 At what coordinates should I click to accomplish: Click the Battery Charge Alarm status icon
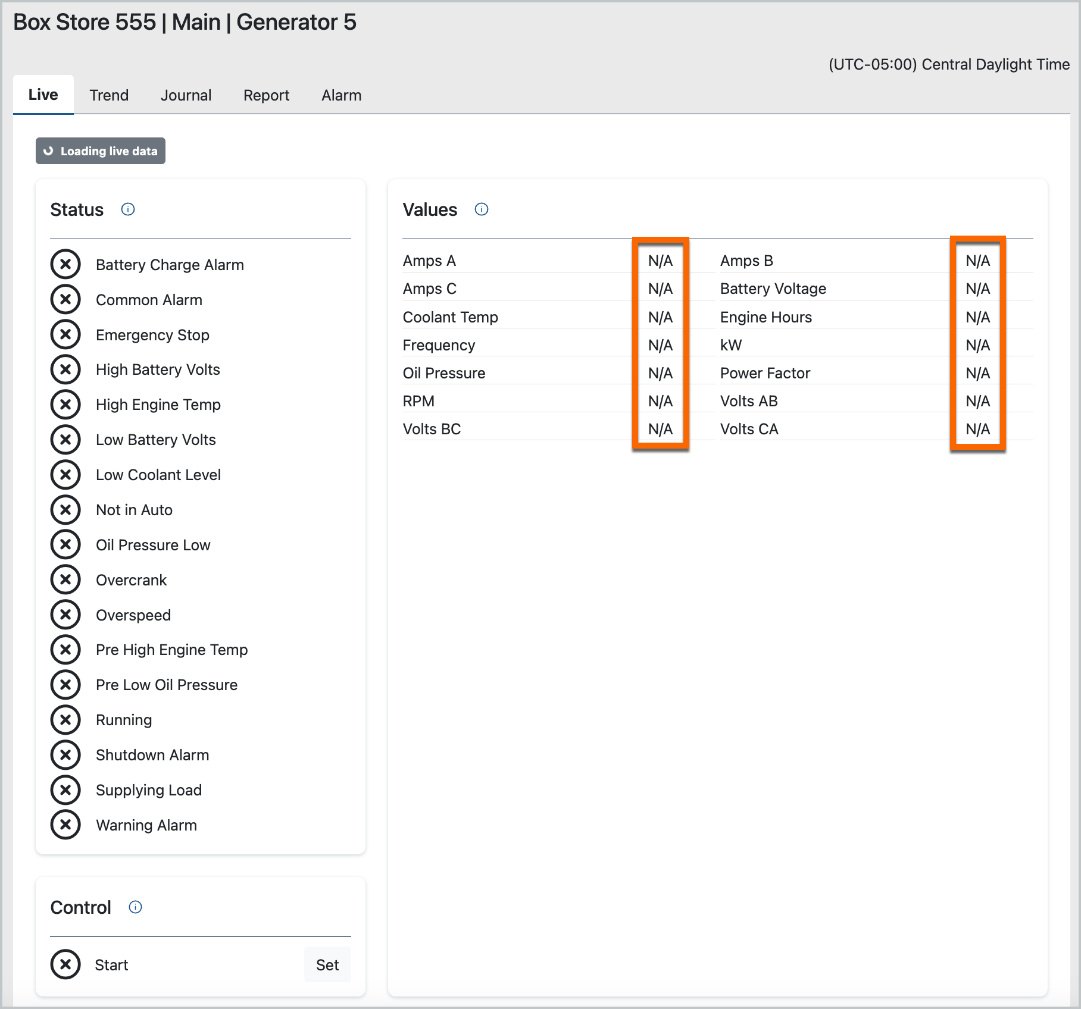pyautogui.click(x=65, y=265)
